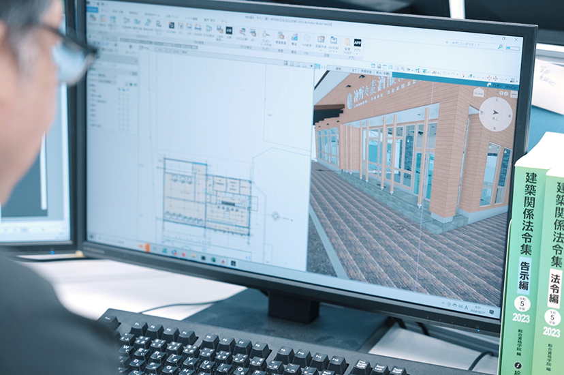564x375 pixels.
Task: Click the 概算数量 estimate quantity icon
Action: tap(281, 35)
